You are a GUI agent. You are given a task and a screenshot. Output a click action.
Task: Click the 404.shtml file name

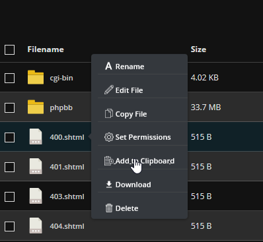coord(67,226)
